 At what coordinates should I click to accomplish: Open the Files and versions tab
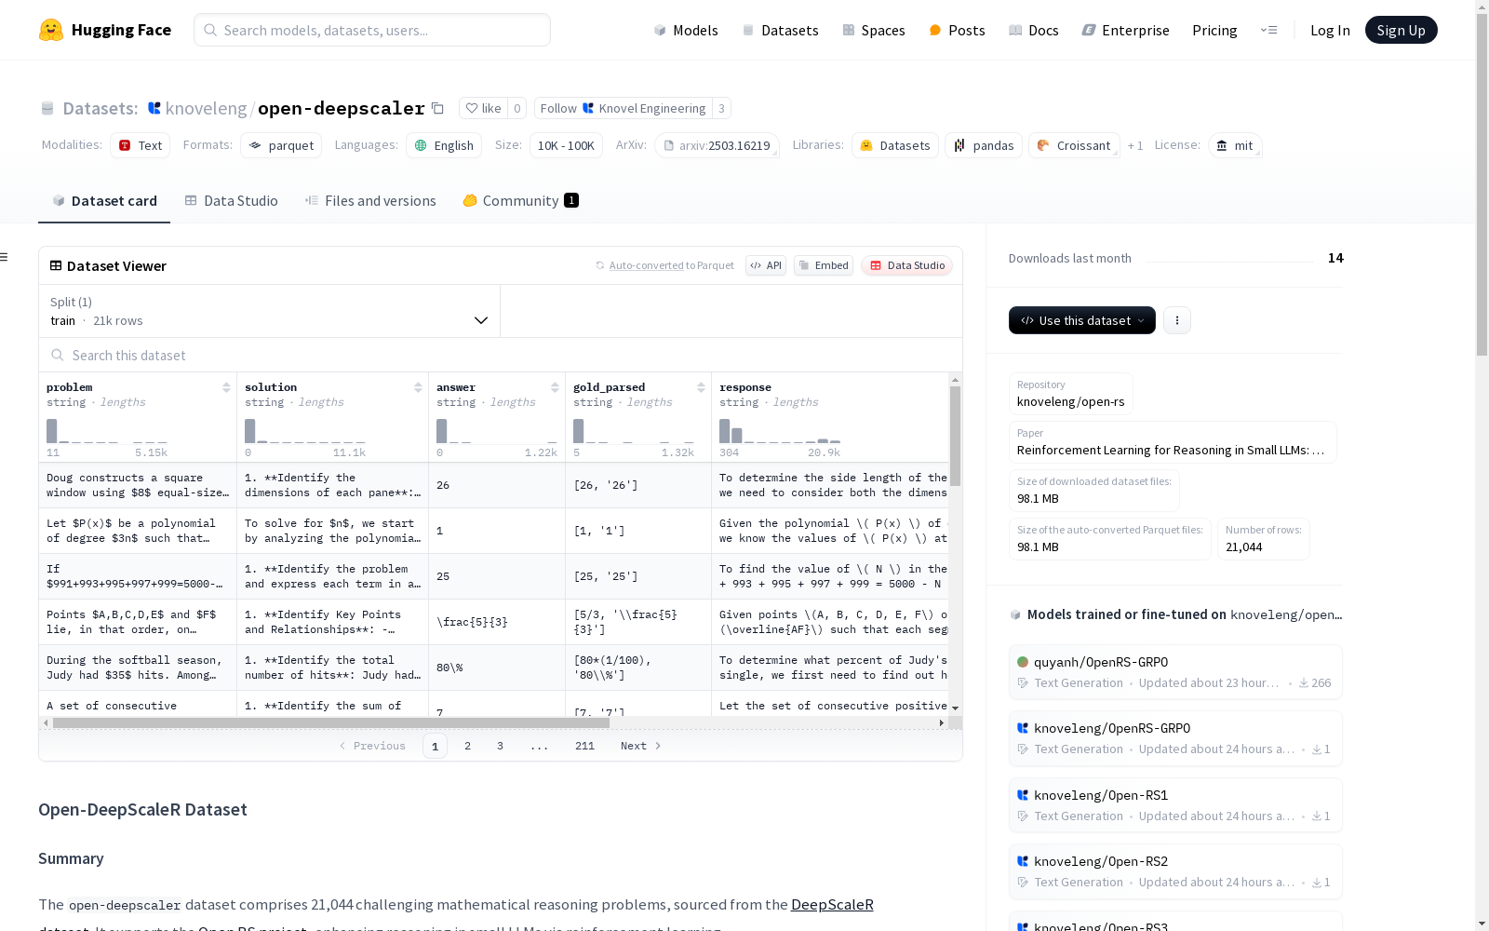pos(370,200)
